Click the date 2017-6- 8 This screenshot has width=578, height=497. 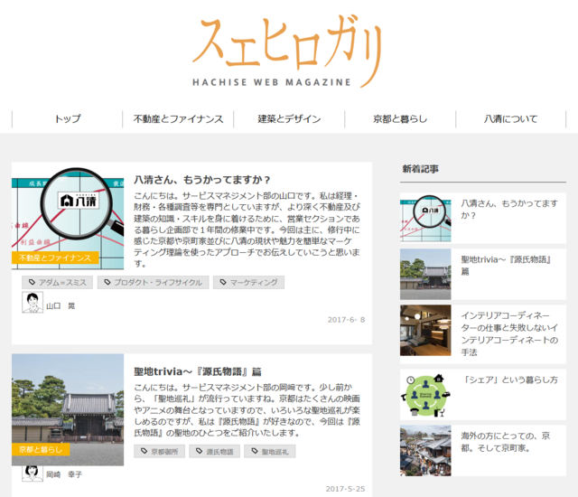[346, 320]
